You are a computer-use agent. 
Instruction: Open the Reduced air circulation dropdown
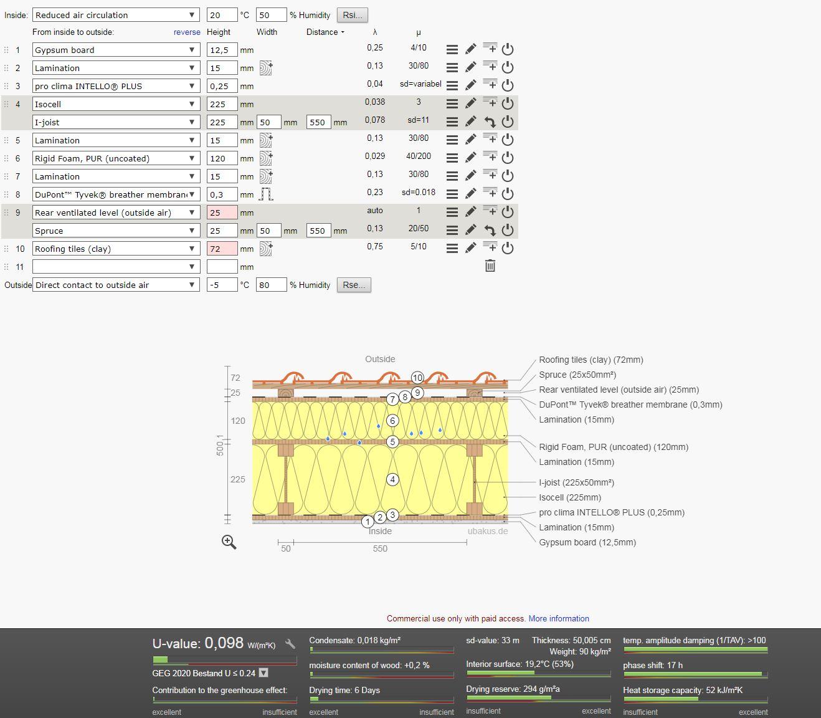(116, 14)
